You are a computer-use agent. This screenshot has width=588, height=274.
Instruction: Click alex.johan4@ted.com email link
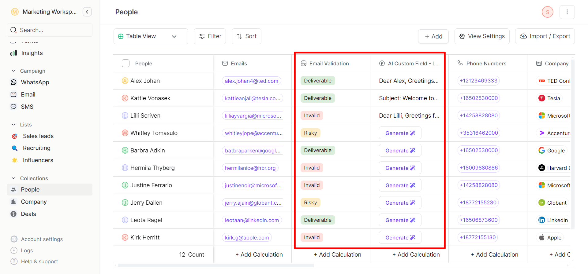pyautogui.click(x=251, y=81)
